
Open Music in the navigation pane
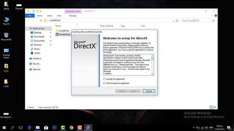tap(37, 49)
